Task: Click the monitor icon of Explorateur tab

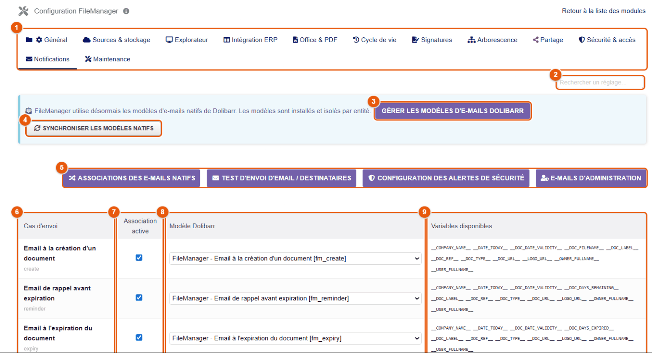Action: (x=169, y=40)
